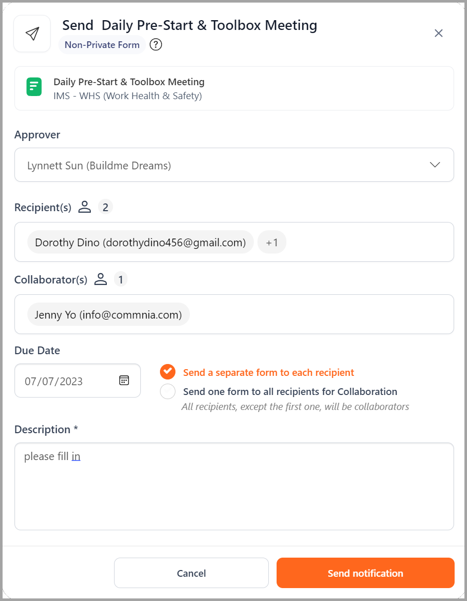The image size is (467, 601).
Task: Click the collaborator count badge showing 1
Action: coord(121,279)
